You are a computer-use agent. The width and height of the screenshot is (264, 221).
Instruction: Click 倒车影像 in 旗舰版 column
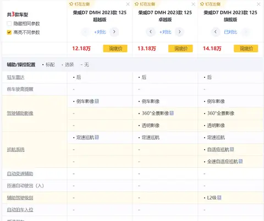click(x=216, y=101)
